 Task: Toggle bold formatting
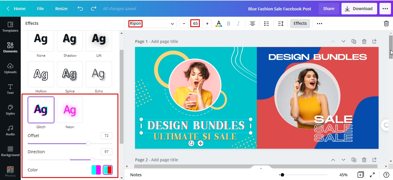229,24
